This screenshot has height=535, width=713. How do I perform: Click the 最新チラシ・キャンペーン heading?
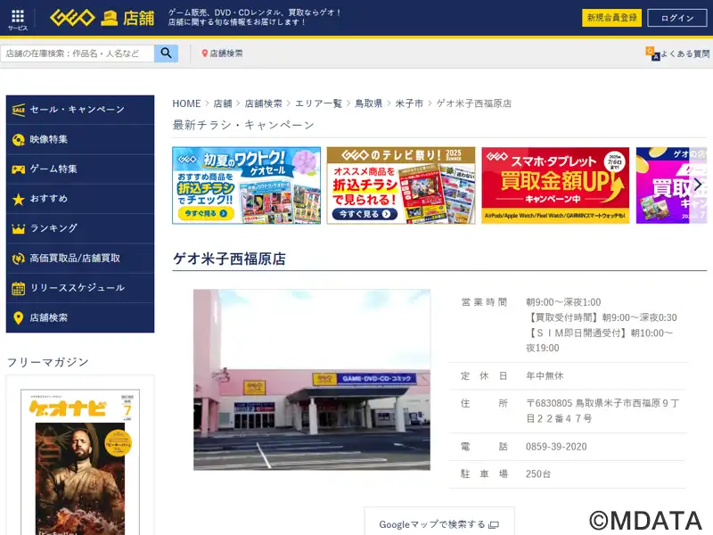243,125
